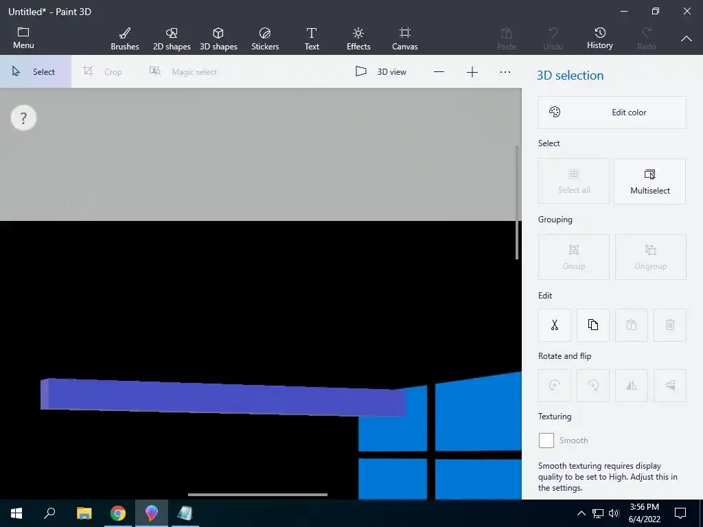This screenshot has width=703, height=527.
Task: Click the Undo button
Action: 553,38
